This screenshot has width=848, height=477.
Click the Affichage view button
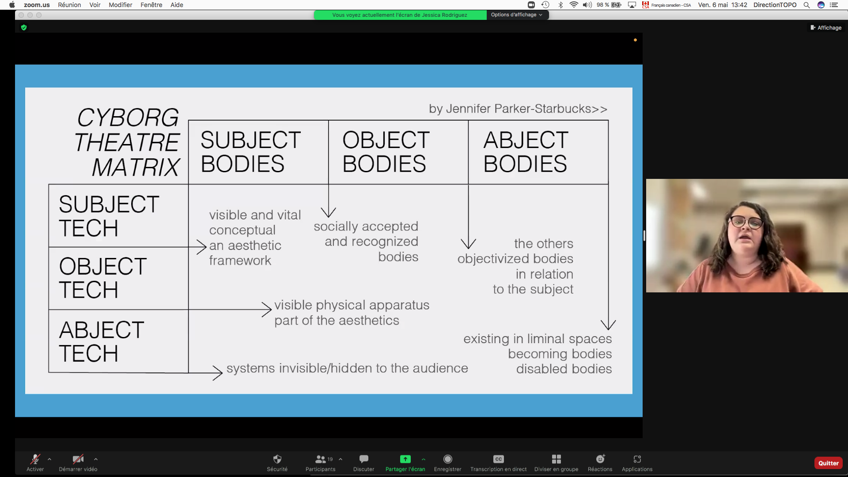coord(826,27)
